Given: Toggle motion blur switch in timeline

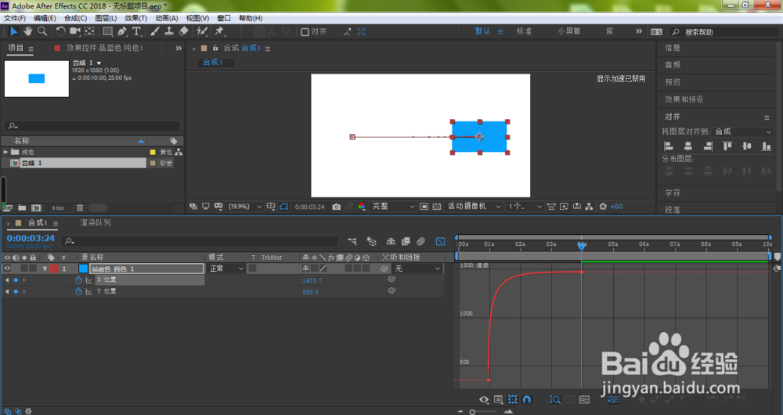Looking at the screenshot, I should (x=420, y=242).
